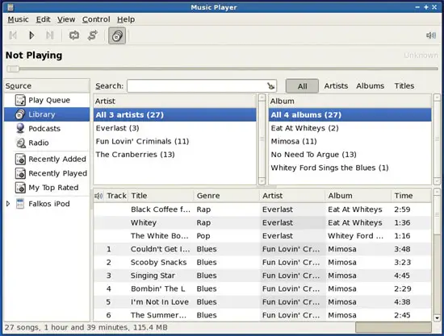Toggle the browse pane toolbar button
The height and width of the screenshot is (336, 444).
pyautogui.click(x=117, y=35)
